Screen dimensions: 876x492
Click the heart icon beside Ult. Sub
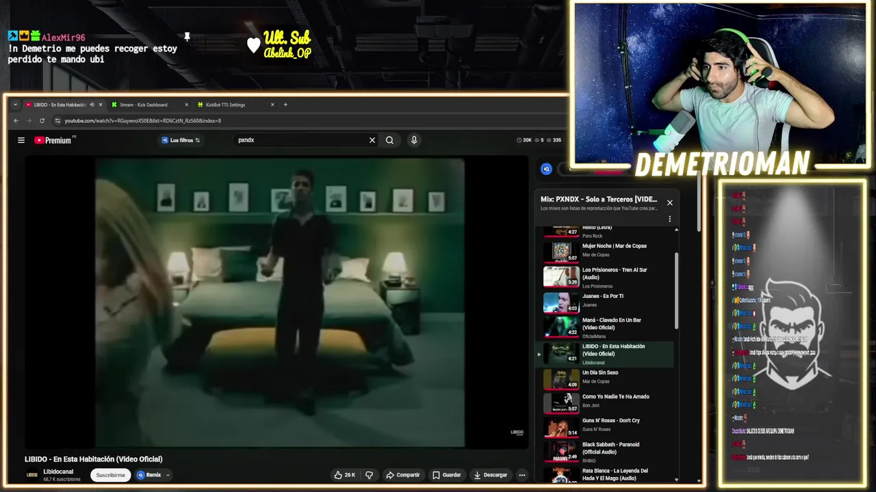(254, 45)
